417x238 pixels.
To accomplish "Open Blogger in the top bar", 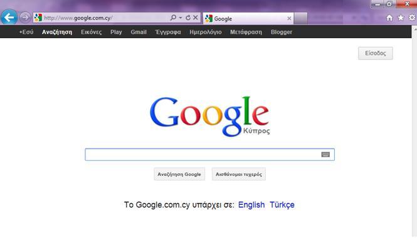I will [x=282, y=32].
